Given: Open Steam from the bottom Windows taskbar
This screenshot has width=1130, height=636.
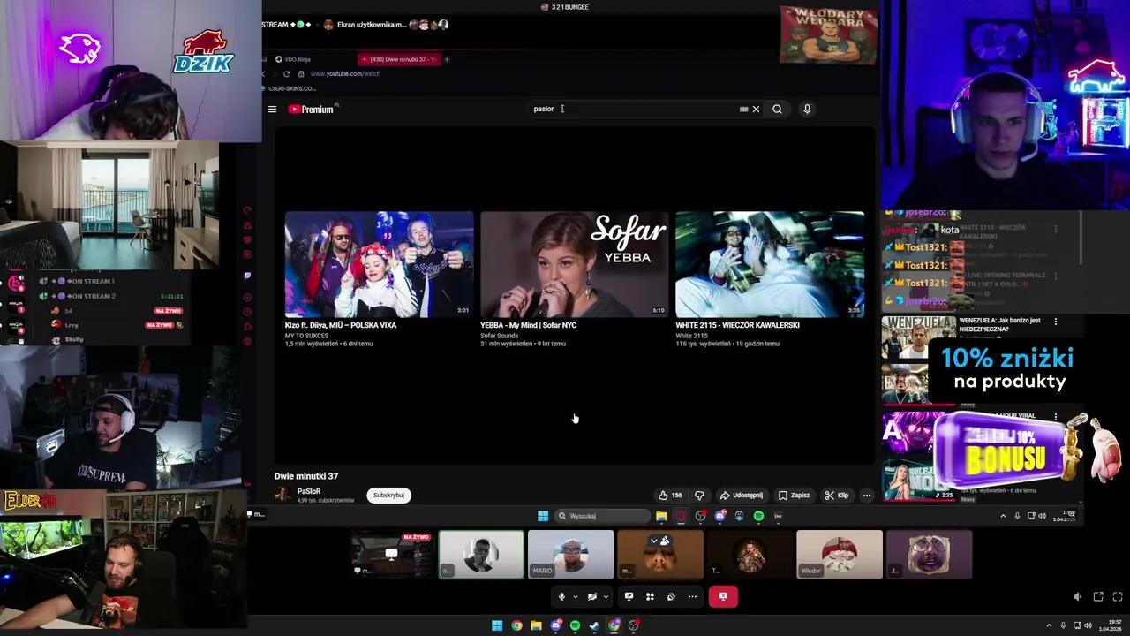Looking at the screenshot, I should click(594, 625).
